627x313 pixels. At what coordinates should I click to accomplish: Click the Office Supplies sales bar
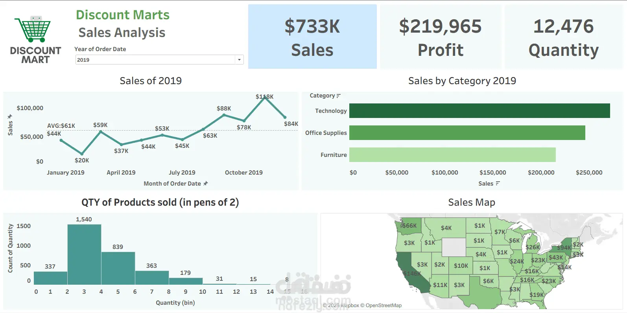pos(467,133)
